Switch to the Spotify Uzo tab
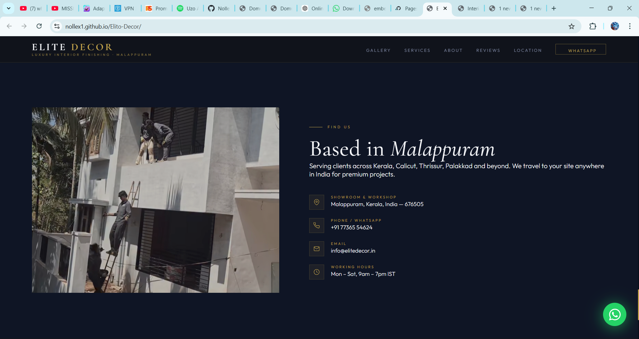Screen dimensions: 639x339 (188, 8)
